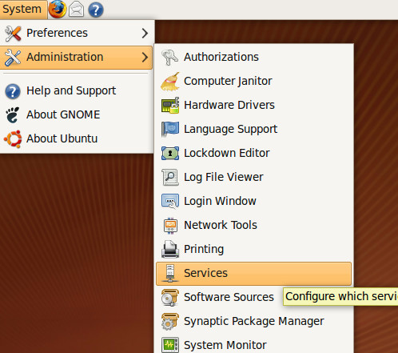
Task: Launch Synaptic Package Manager
Action: (x=253, y=321)
